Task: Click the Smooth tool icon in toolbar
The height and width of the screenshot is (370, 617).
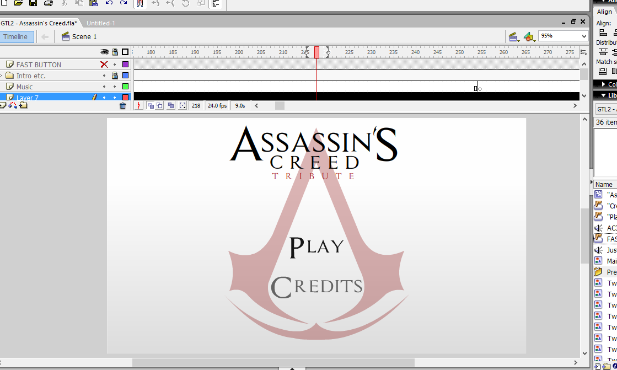Action: pos(155,3)
